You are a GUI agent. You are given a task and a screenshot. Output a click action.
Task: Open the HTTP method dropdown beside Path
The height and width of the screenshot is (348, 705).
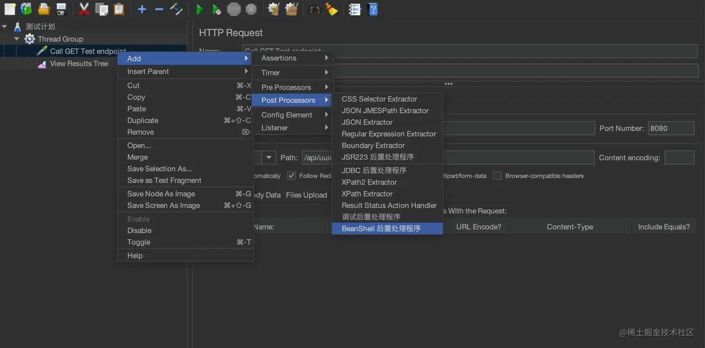(269, 157)
